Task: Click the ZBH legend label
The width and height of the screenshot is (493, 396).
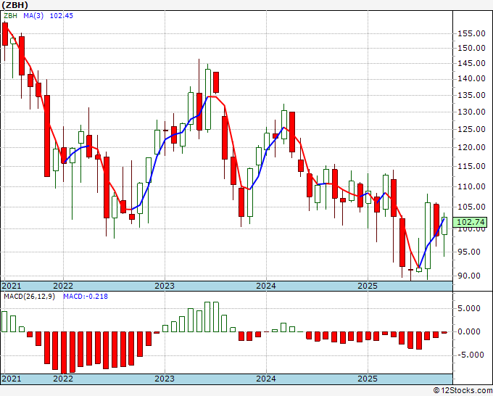Action: tap(10, 16)
